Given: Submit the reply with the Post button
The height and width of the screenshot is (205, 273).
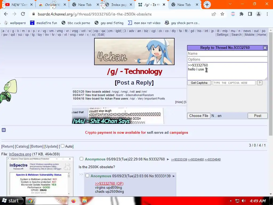Looking at the screenshot, I should coord(258,116).
